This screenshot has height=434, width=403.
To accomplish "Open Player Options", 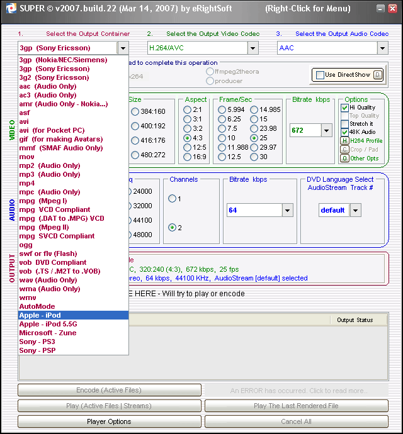I will (x=110, y=422).
